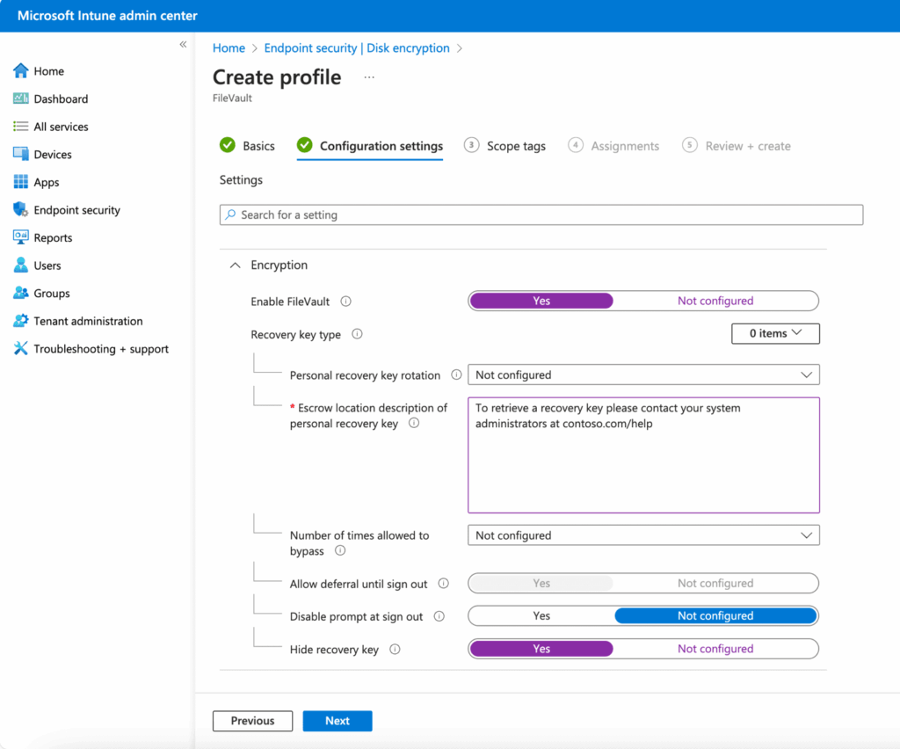Image resolution: width=900 pixels, height=749 pixels.
Task: Open Endpoint security | Disk encryption breadcrumb
Action: [357, 48]
